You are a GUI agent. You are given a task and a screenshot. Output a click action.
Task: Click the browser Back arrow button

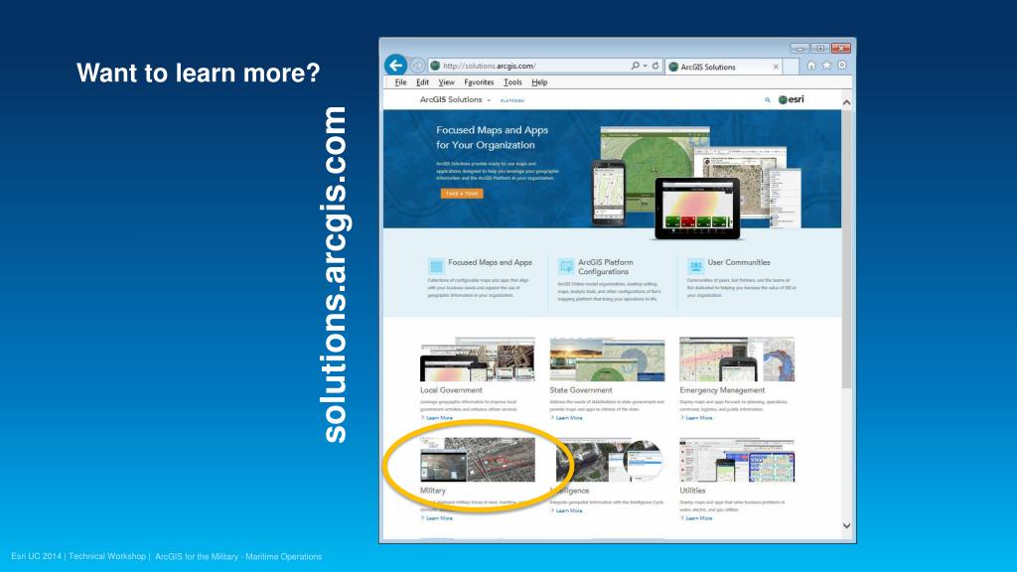point(395,65)
